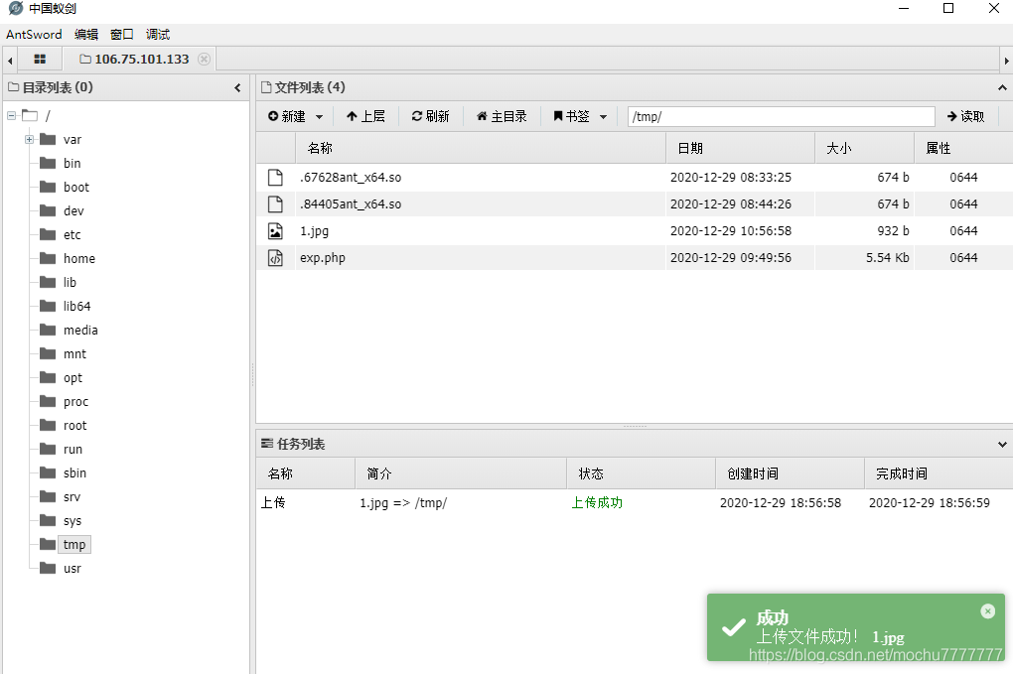Collapse the 目录列表 panel with the chevron
The width and height of the screenshot is (1013, 674).
237,87
